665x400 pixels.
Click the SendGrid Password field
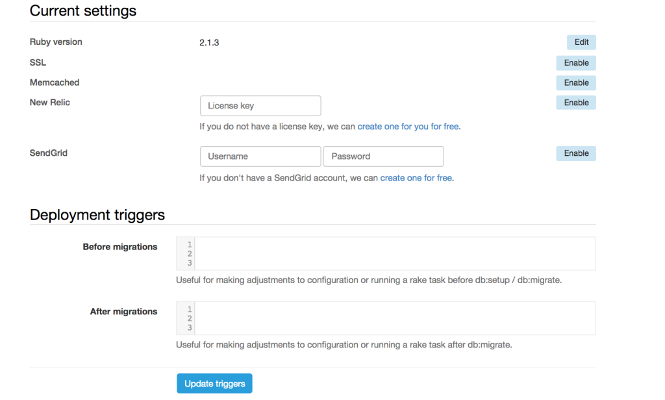383,156
